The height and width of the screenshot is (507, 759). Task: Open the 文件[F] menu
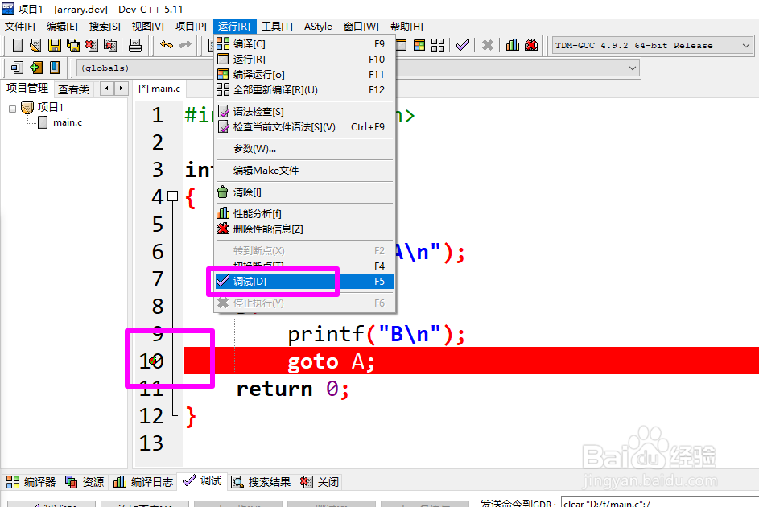click(20, 27)
